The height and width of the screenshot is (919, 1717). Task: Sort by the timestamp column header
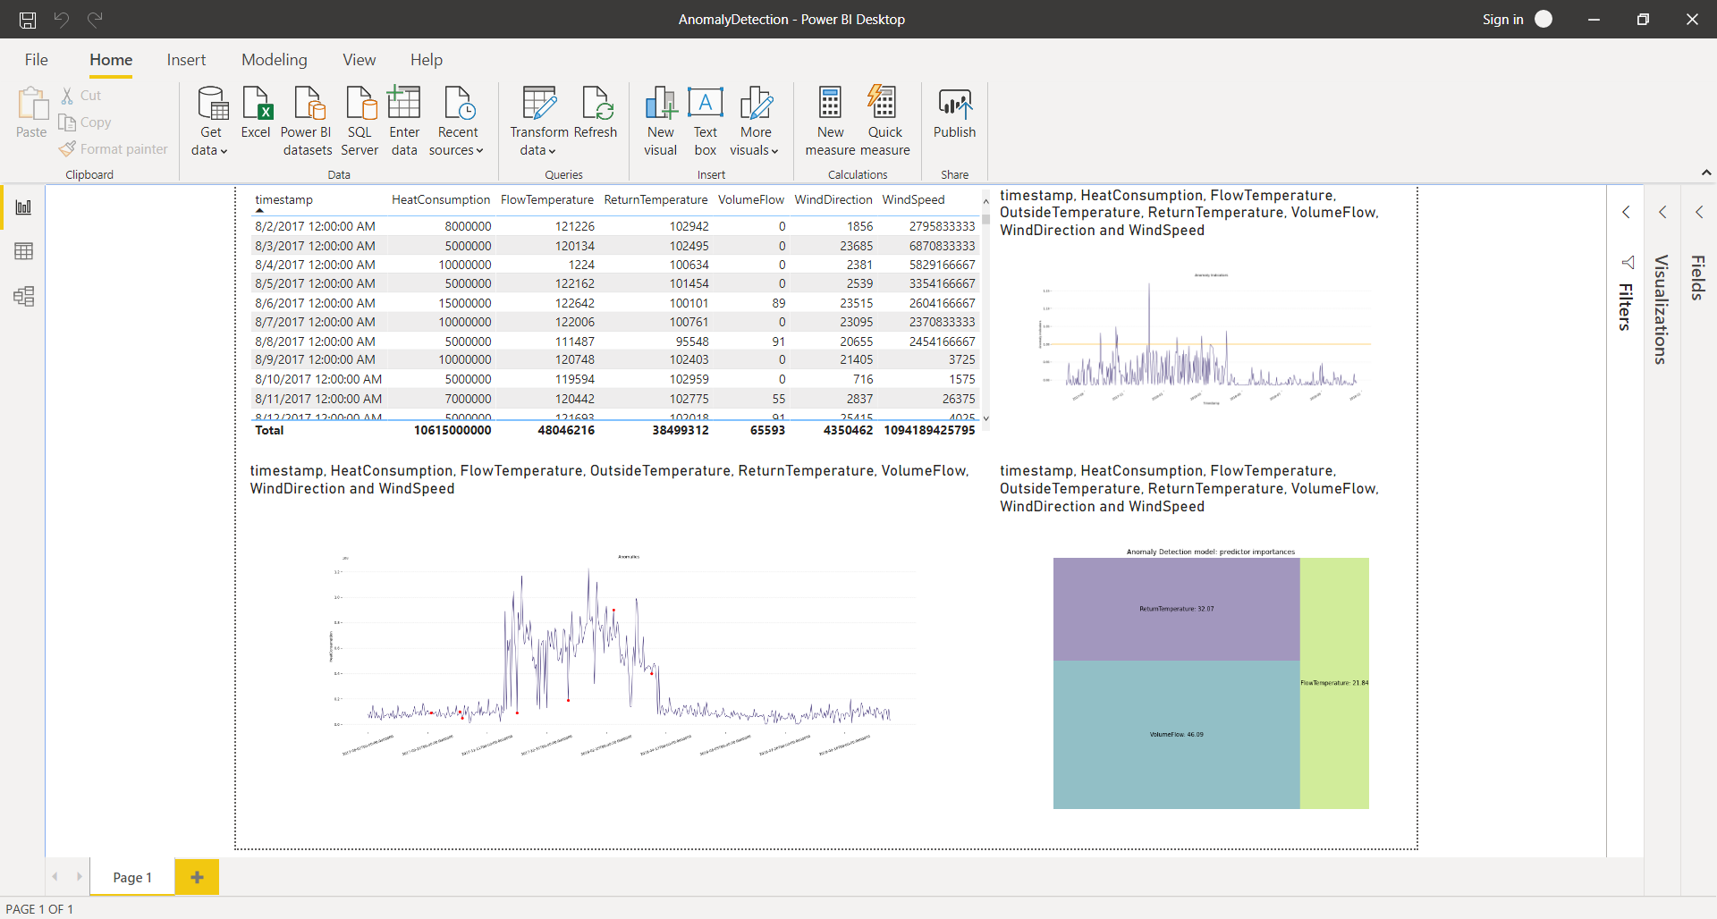tap(284, 200)
